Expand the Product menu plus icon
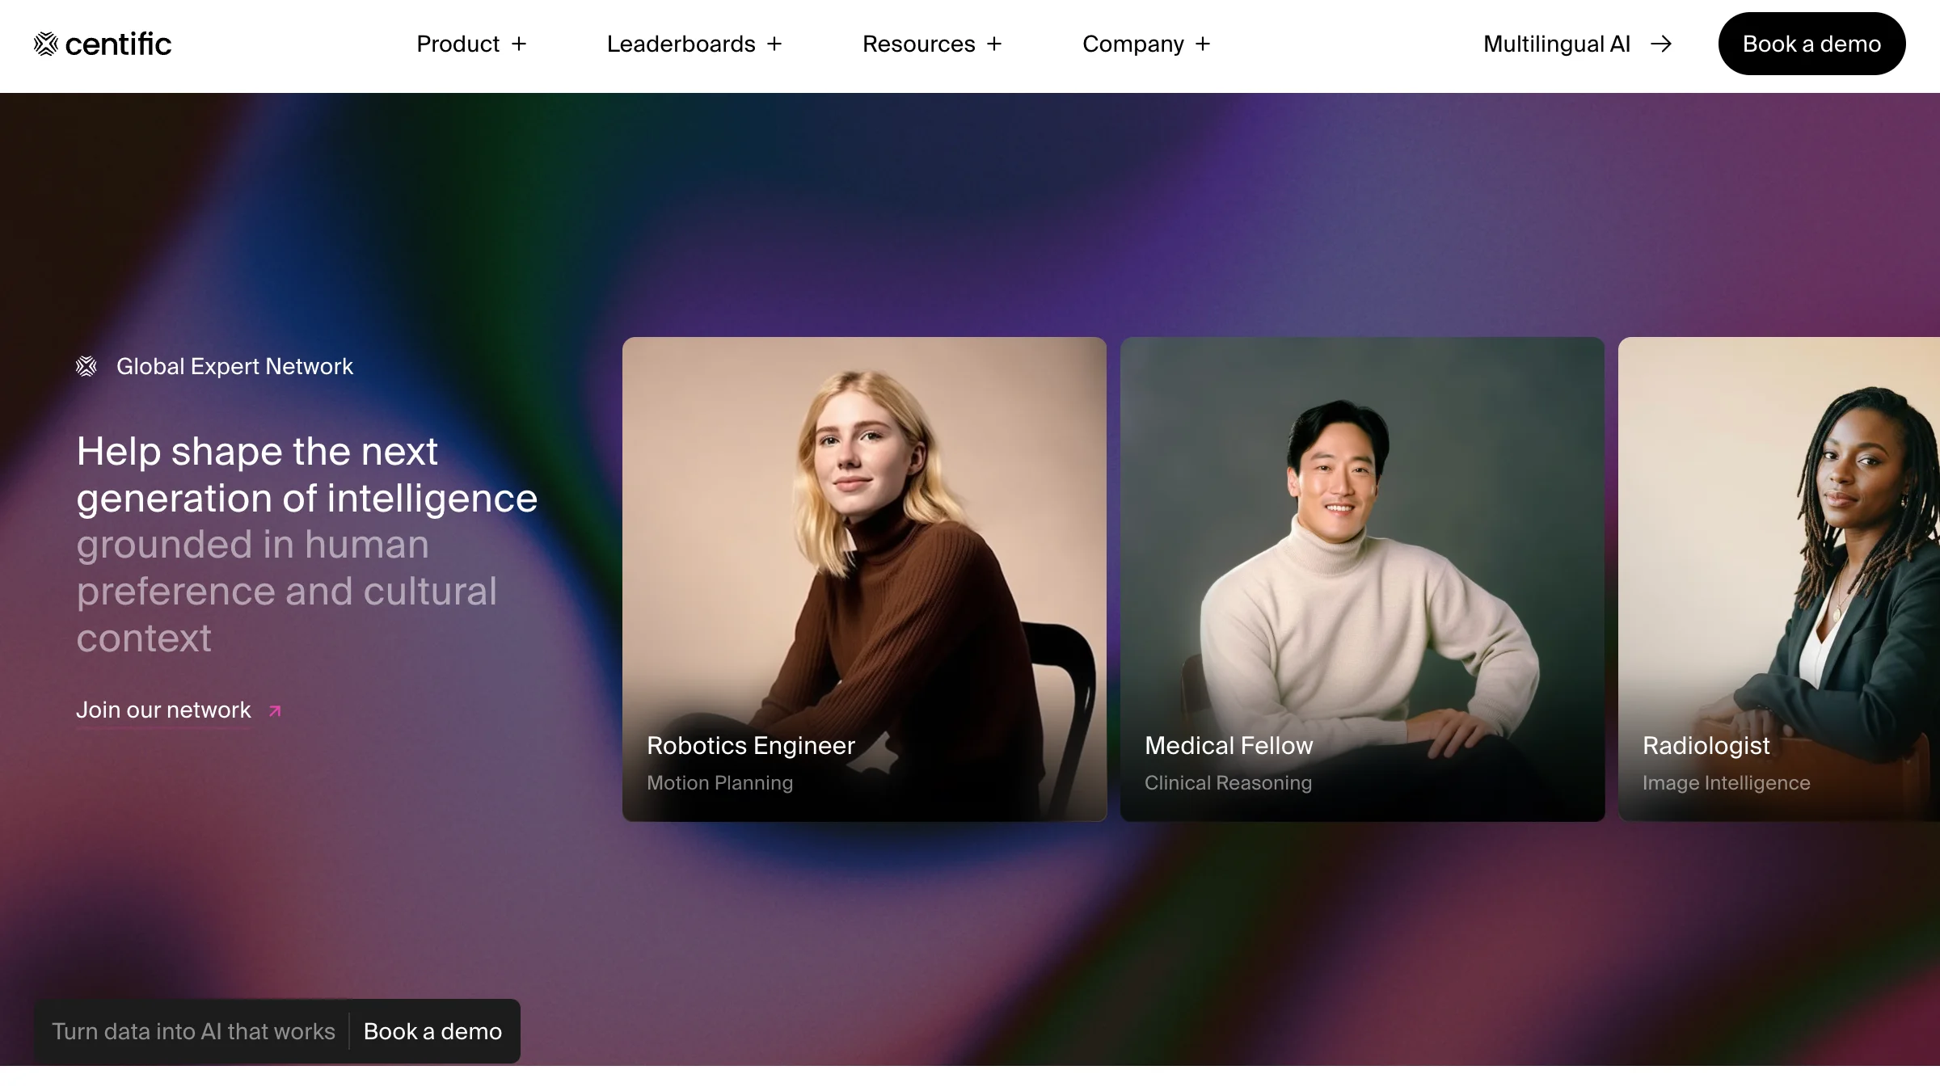The width and height of the screenshot is (1940, 1091). [x=519, y=44]
